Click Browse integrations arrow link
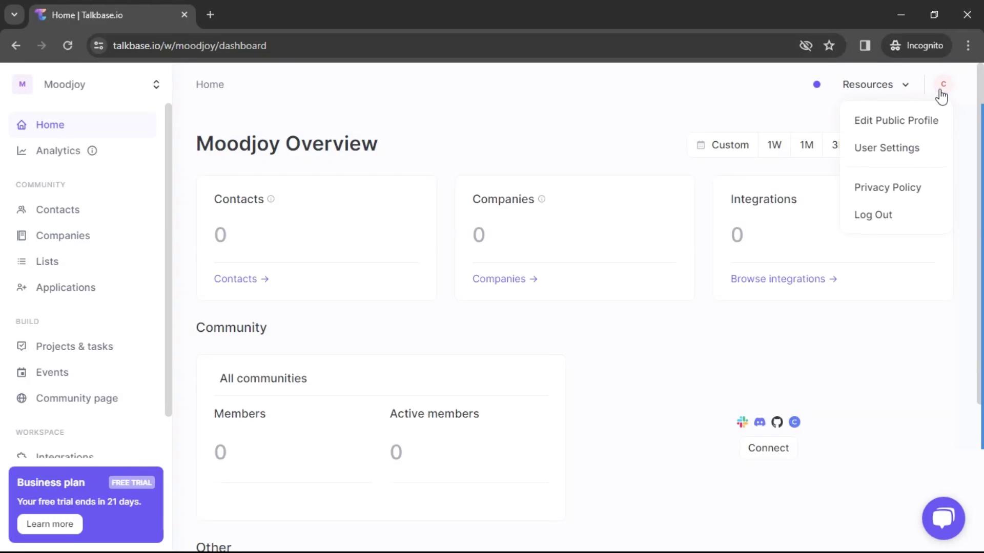Image resolution: width=984 pixels, height=553 pixels. click(784, 278)
